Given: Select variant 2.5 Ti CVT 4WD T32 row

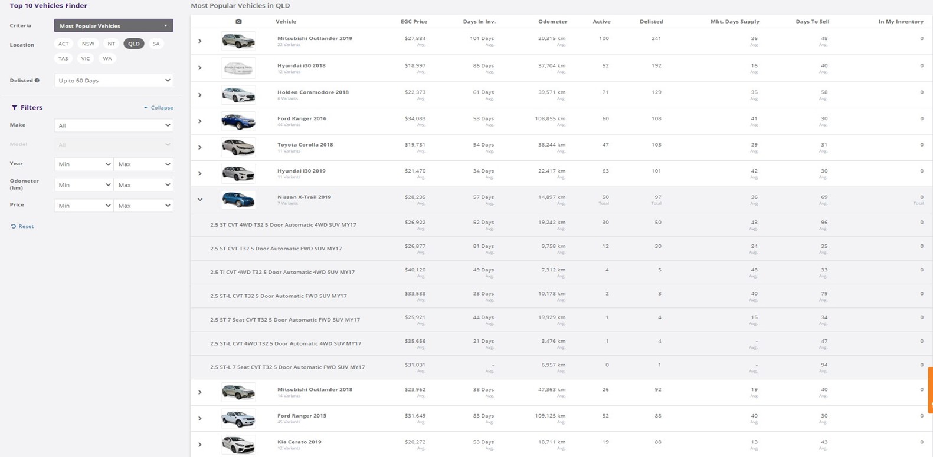Looking at the screenshot, I should pyautogui.click(x=561, y=273).
